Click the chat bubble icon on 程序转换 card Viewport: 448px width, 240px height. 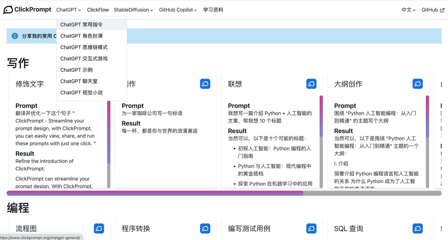click(205, 228)
